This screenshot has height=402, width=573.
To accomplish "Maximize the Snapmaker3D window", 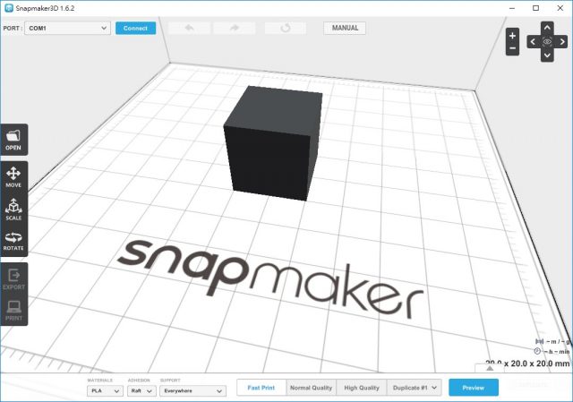I will [535, 8].
